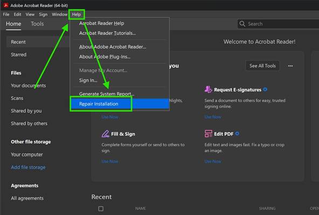The image size is (319, 215).
Task: Click the search magnifier icon
Action: click(x=242, y=24)
